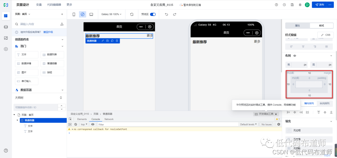337x158 pixels.
Task: Click the refresh preview icon
Action: pos(132,14)
